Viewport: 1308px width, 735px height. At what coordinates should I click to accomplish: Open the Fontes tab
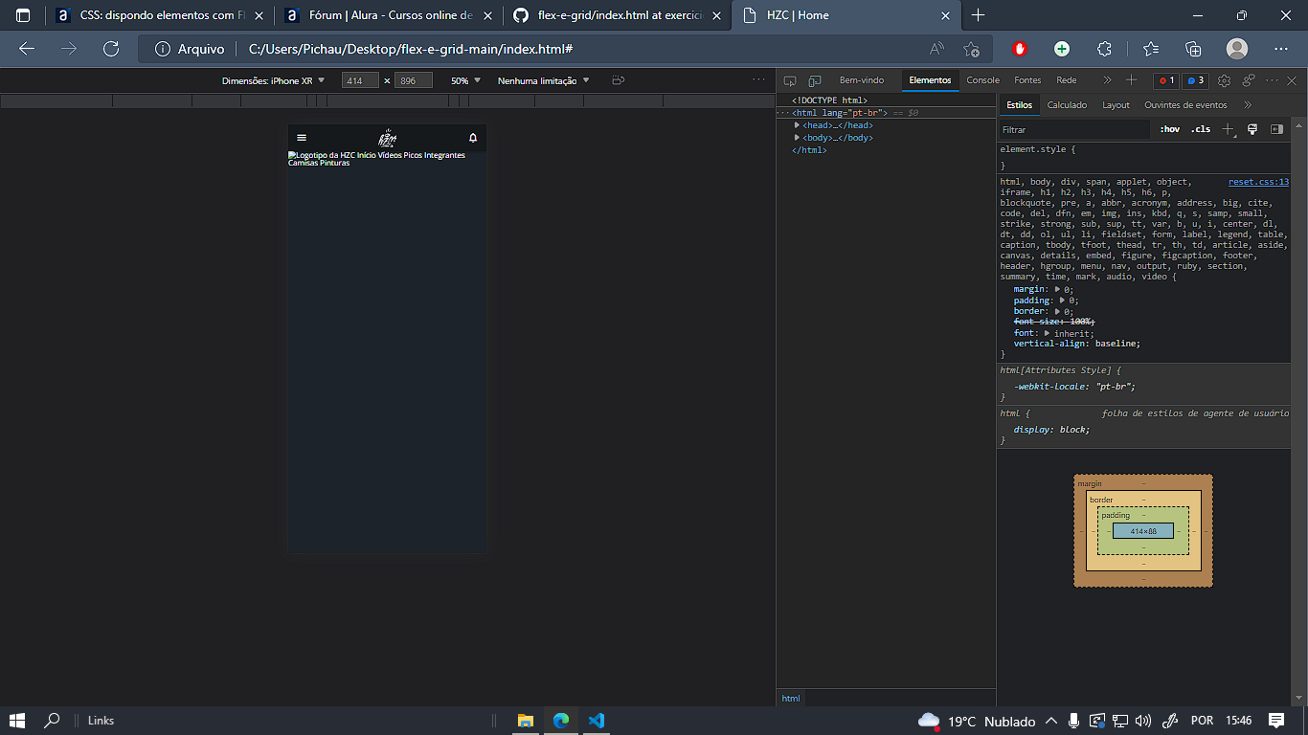point(1027,80)
